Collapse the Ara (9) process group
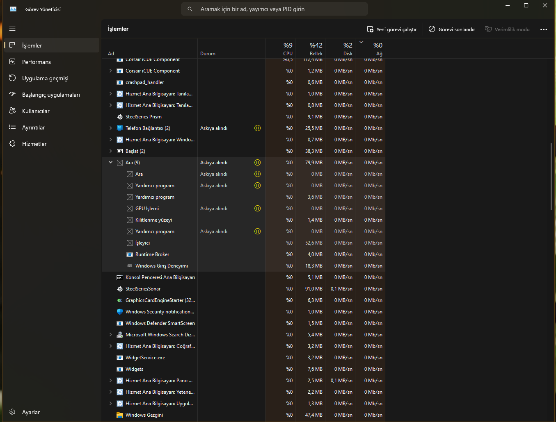The width and height of the screenshot is (556, 422). (110, 163)
